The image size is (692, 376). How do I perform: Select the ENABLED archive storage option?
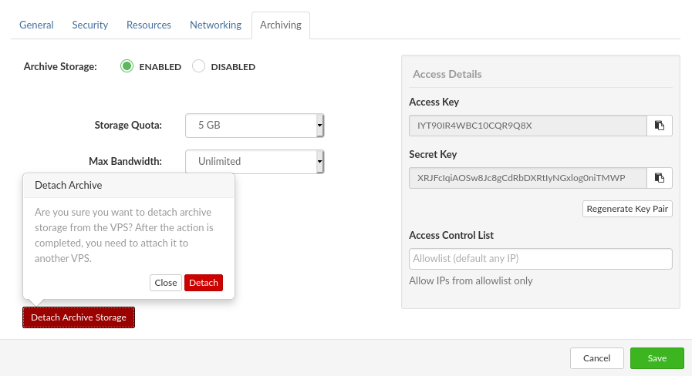127,66
